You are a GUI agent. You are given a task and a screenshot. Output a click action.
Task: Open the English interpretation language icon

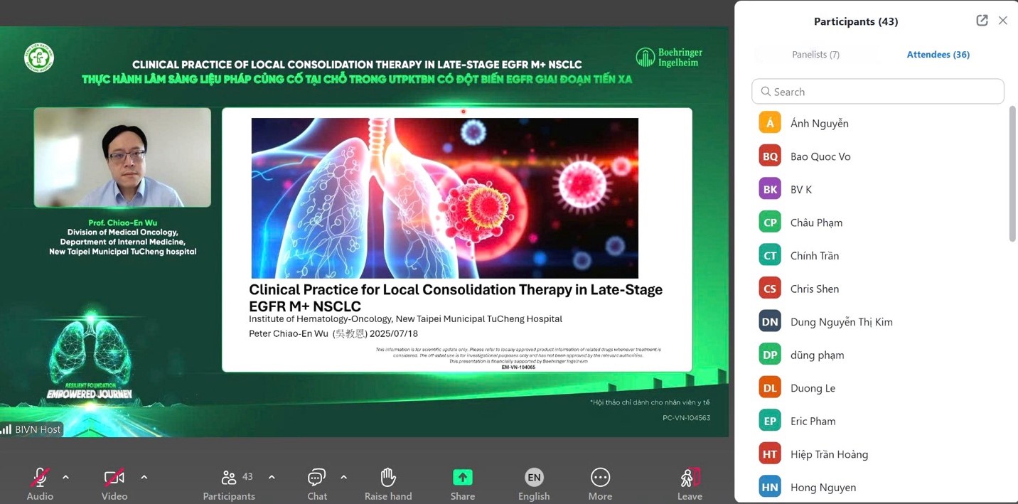[x=534, y=478]
